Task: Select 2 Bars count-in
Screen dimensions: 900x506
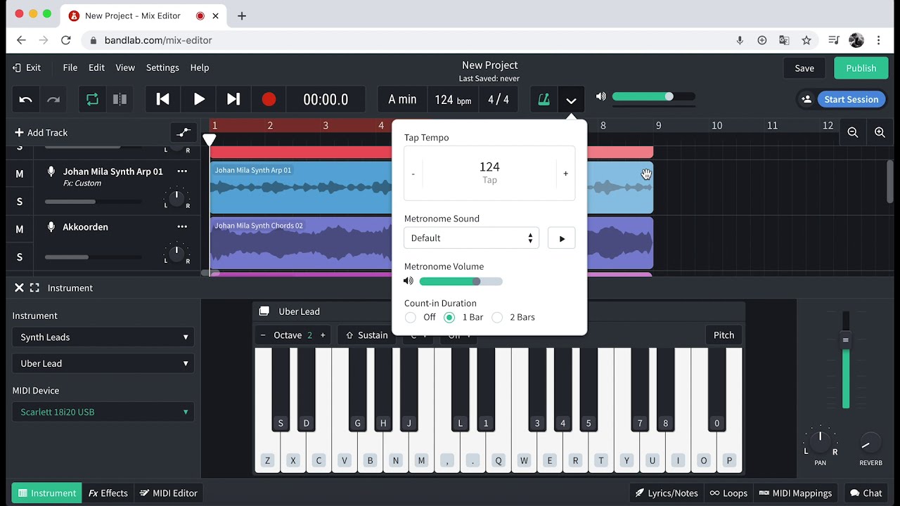Action: click(497, 318)
